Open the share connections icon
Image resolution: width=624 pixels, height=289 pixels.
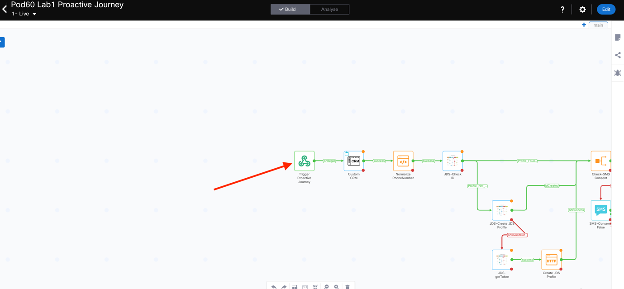coord(618,55)
